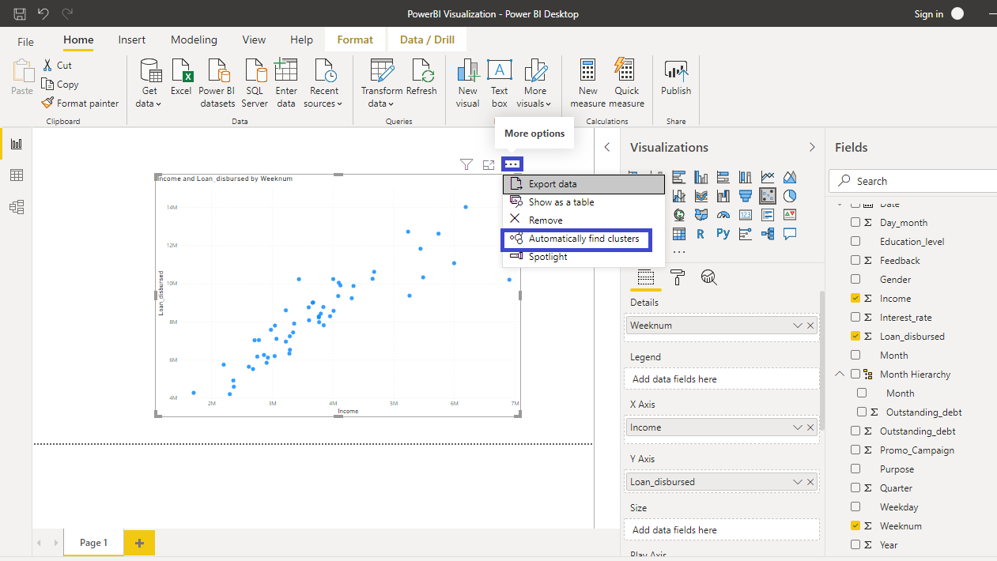Viewport: 997px width, 561px height.
Task: Save the report with the disk icon
Action: pos(20,13)
